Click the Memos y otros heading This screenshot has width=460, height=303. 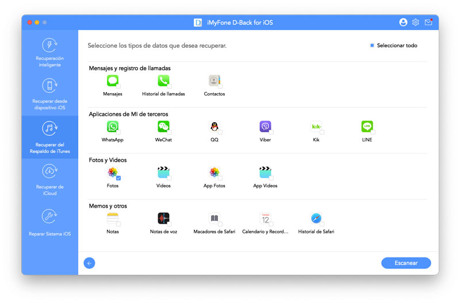coord(108,206)
